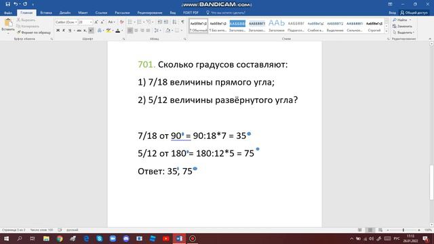434x244 pixels.
Task: Decrease paragraph indent
Action: [x=160, y=22]
